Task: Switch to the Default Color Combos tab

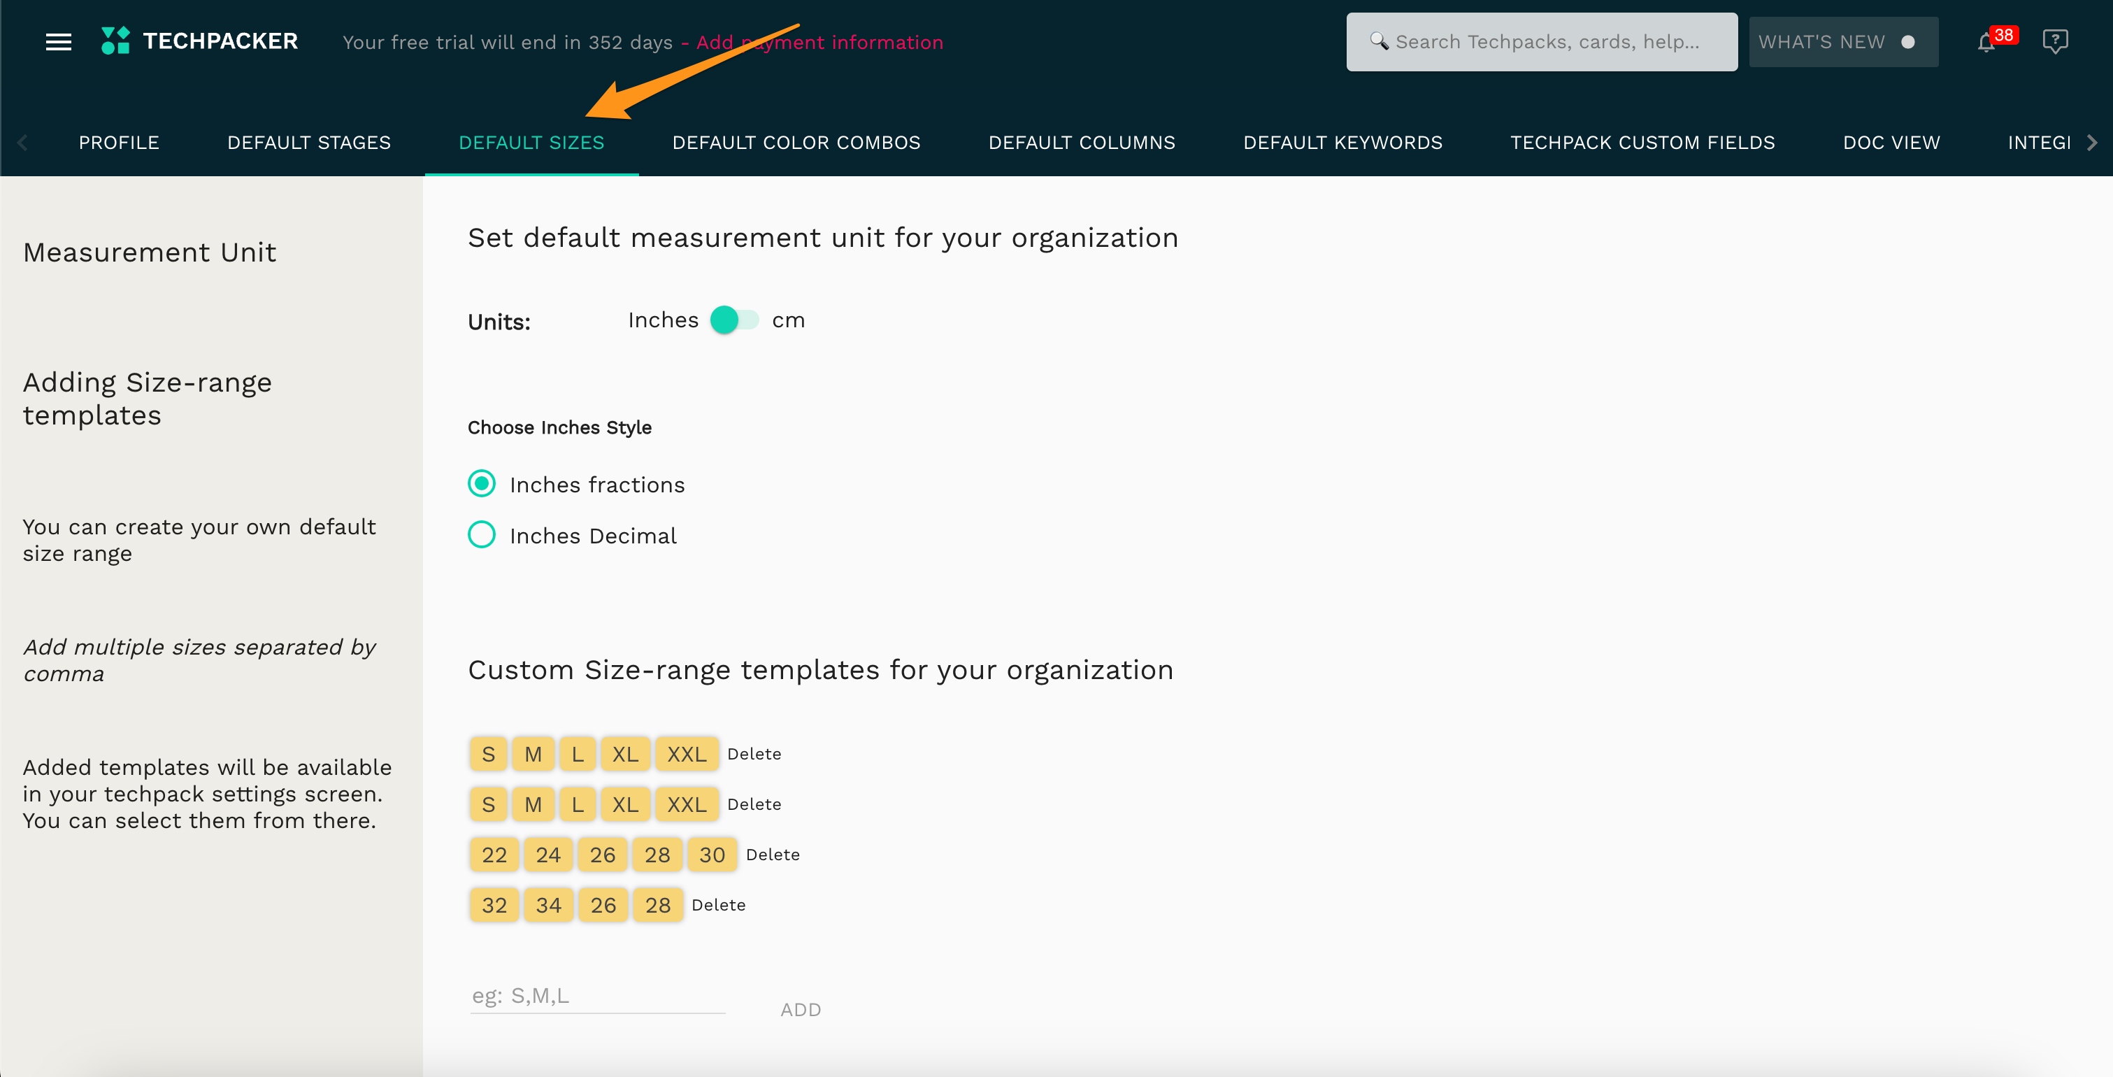Action: [796, 143]
